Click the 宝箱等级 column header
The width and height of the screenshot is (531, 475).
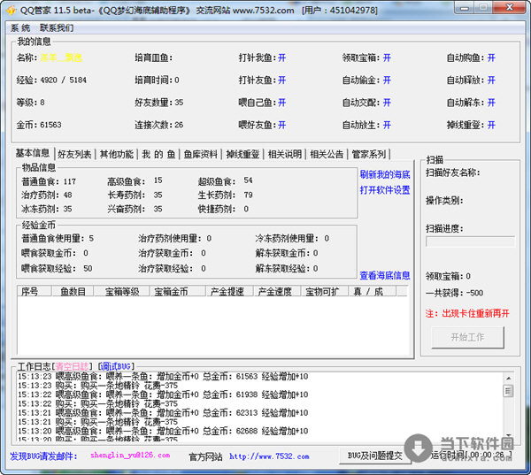121,291
